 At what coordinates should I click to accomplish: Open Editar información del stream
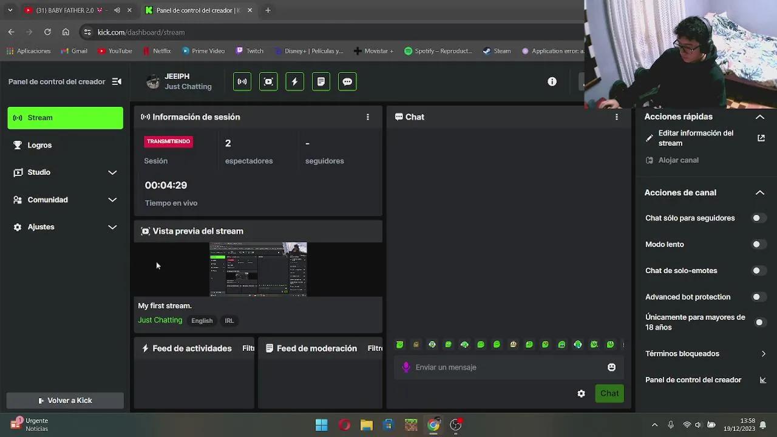click(x=696, y=138)
